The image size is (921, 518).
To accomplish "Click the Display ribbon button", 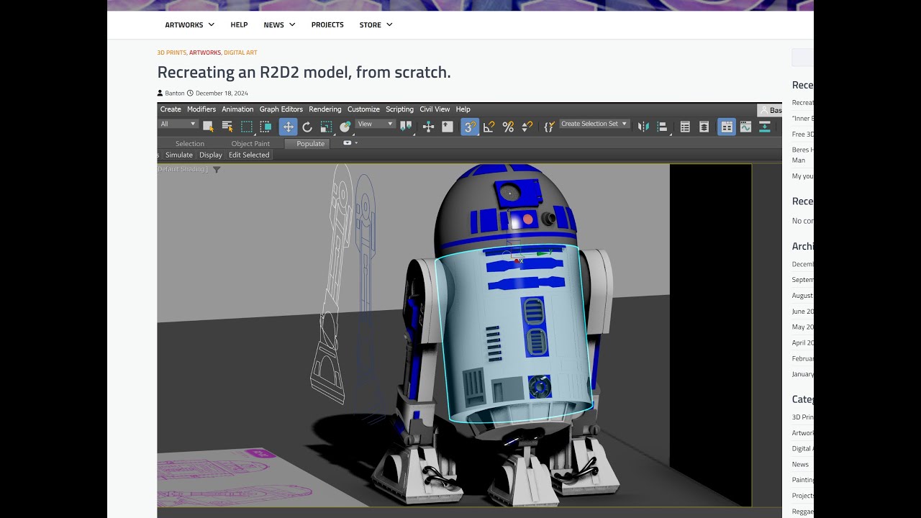I will pos(211,155).
